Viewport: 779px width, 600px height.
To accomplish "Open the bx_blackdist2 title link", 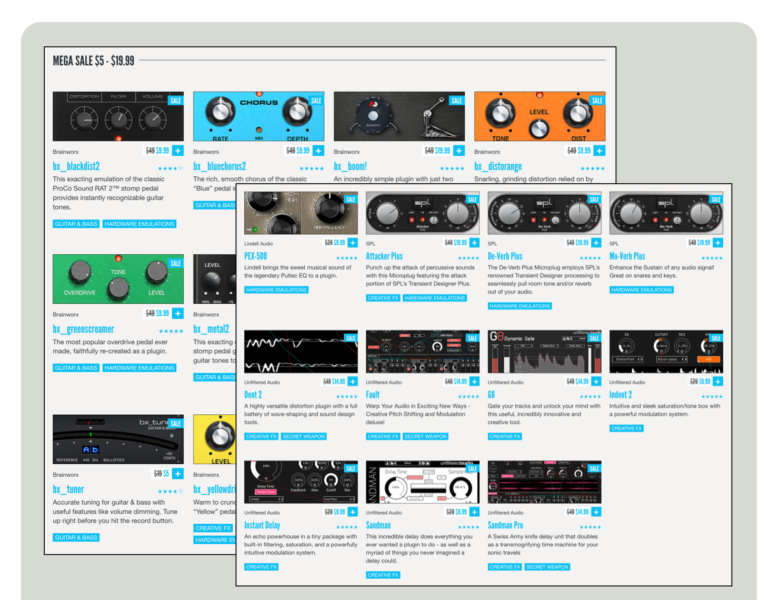I will (x=76, y=166).
